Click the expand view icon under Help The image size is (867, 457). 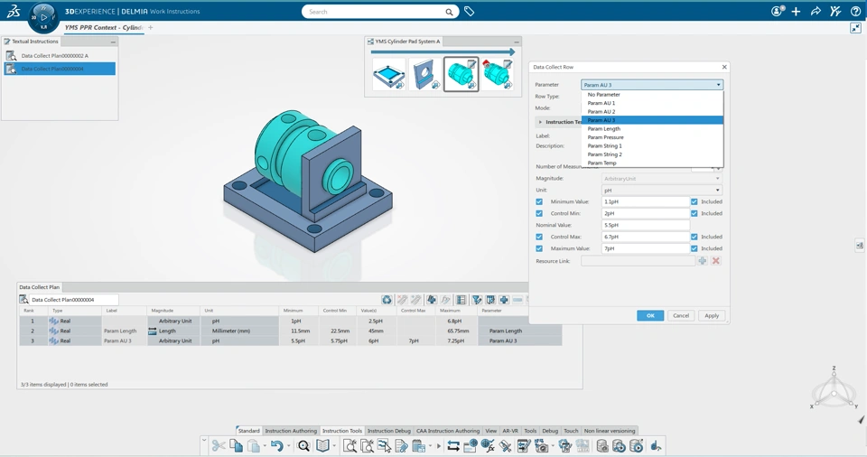[855, 28]
